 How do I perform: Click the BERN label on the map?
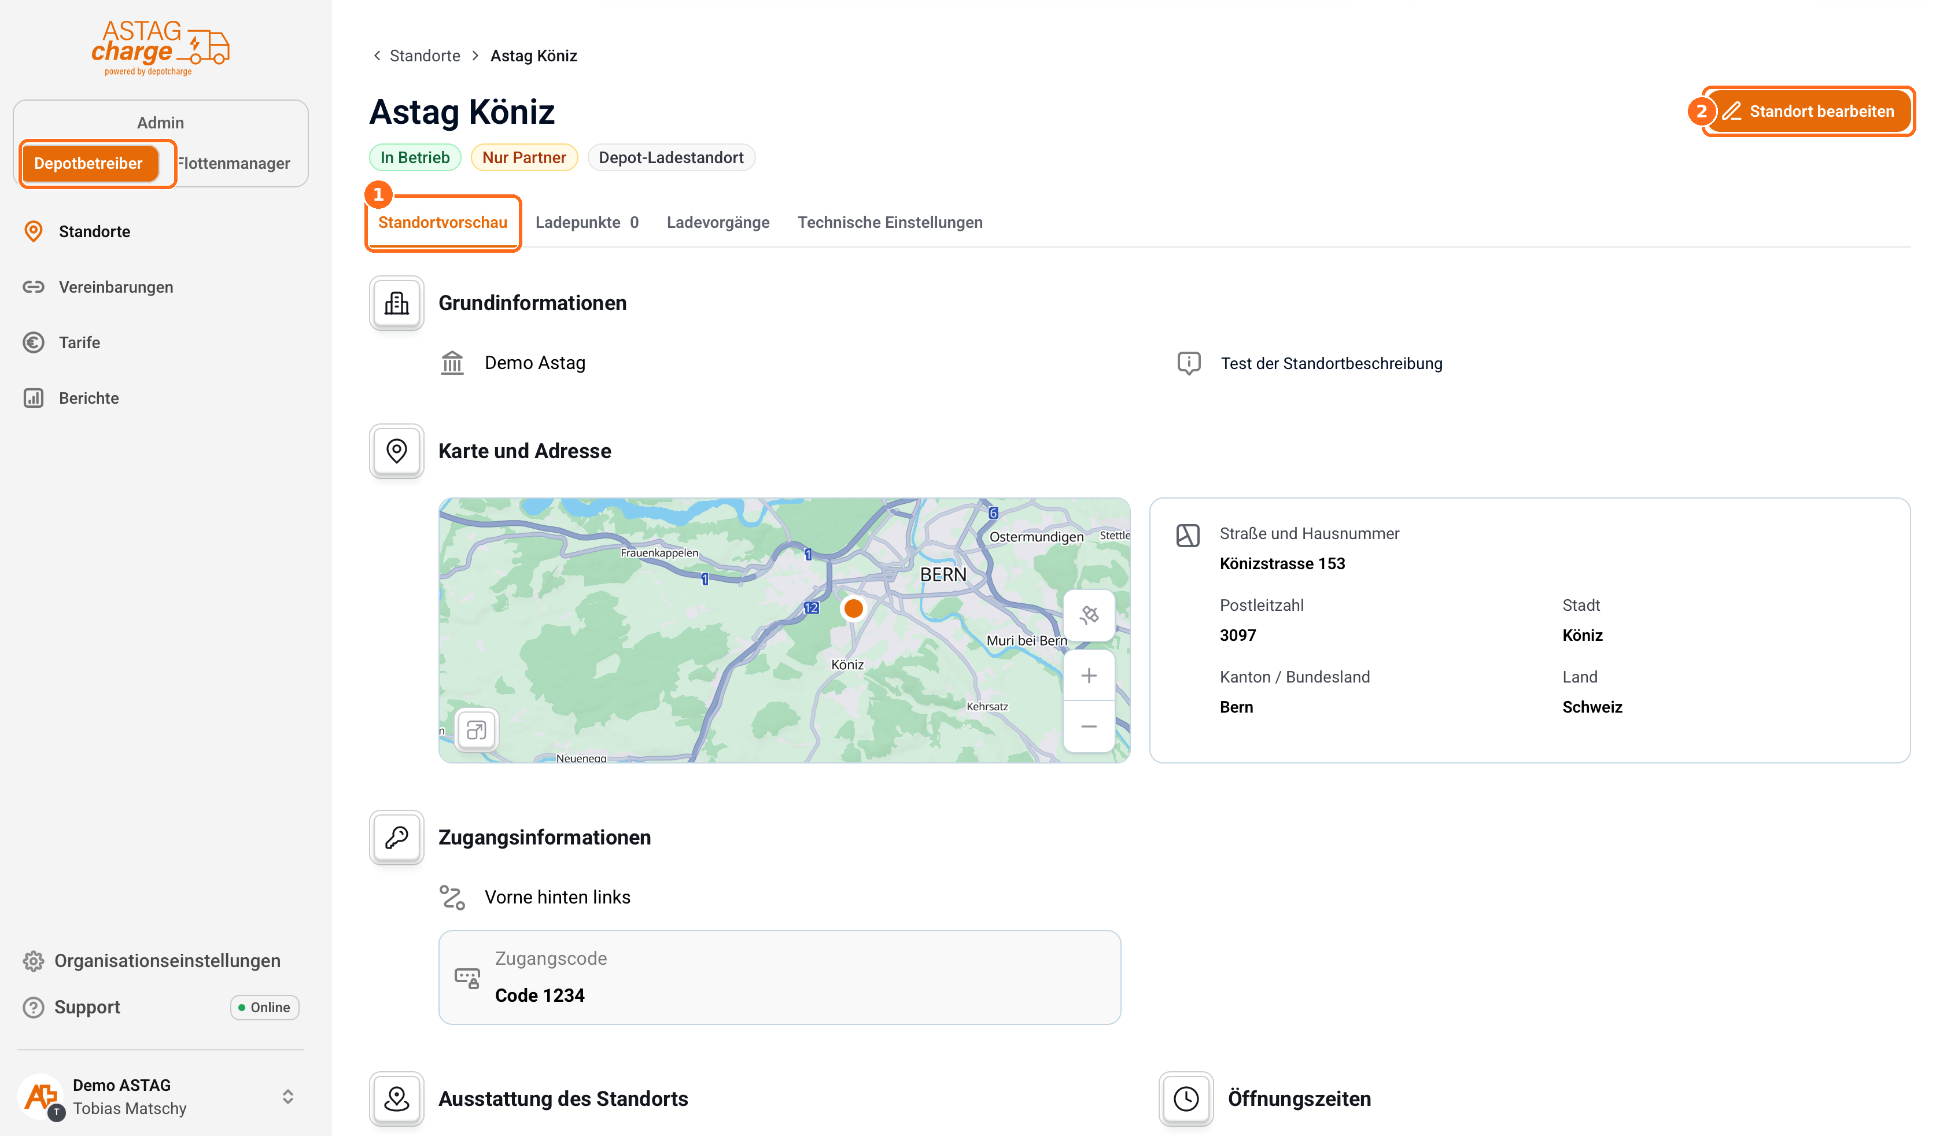pos(943,575)
